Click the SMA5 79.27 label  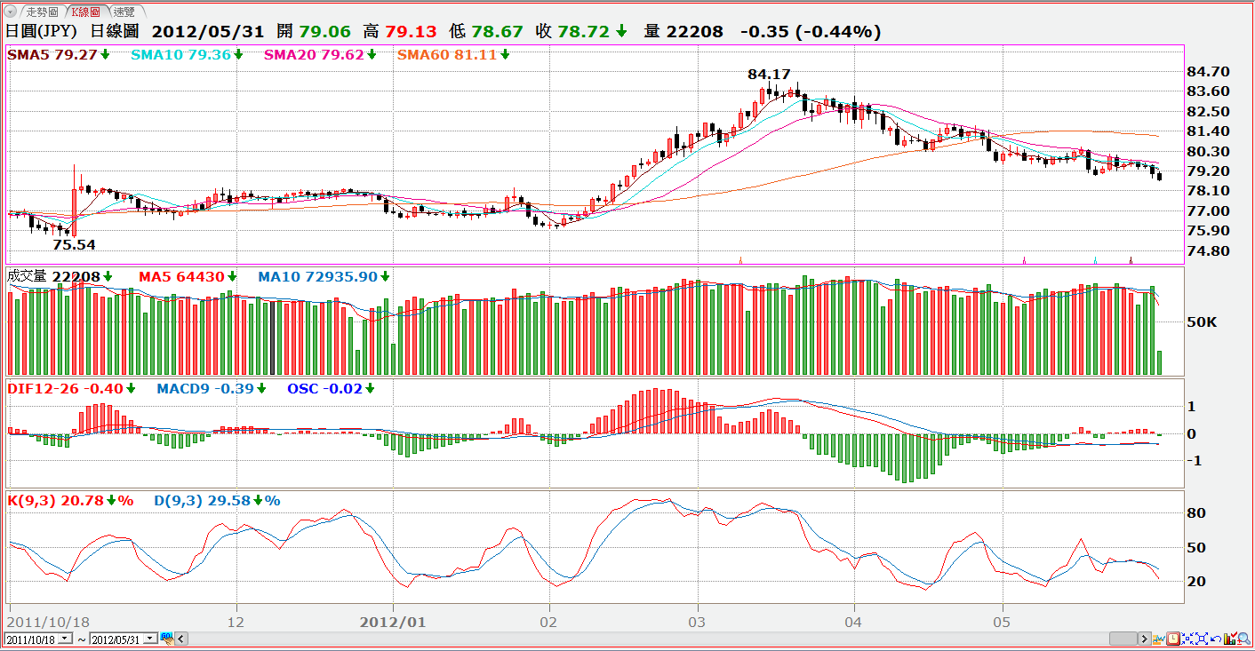point(52,54)
